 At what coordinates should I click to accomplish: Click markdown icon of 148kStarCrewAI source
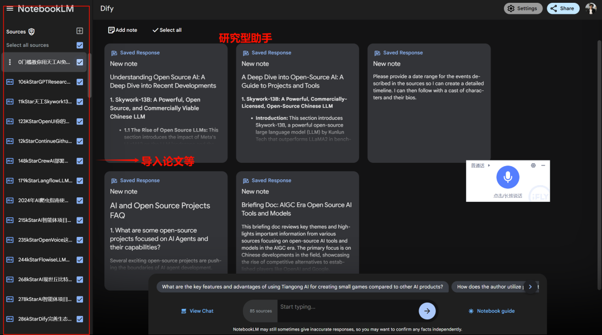(x=10, y=161)
